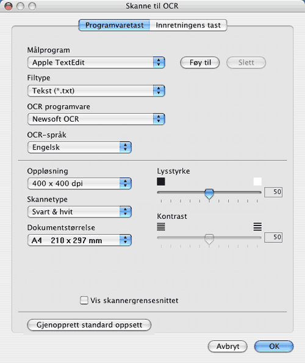Screen dimensions: 305x363
Task: Click the black darkest-brightness square icon
Action: tap(161, 182)
